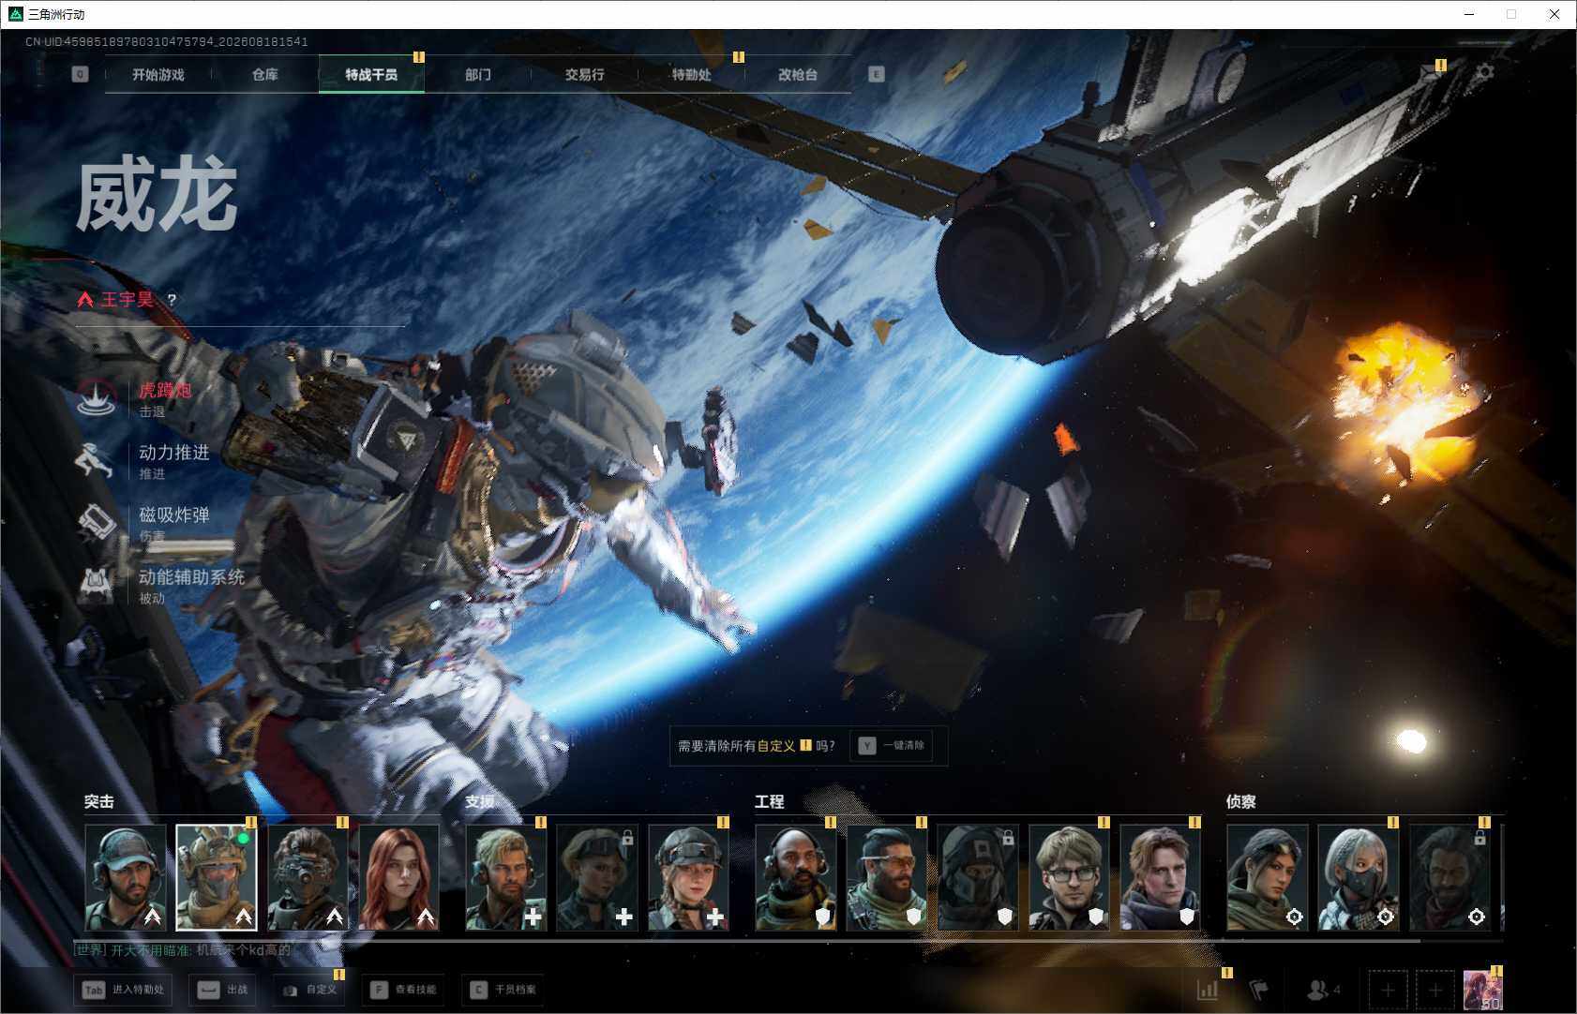Open the 自定义 customize button
The image size is (1577, 1014).
point(309,990)
